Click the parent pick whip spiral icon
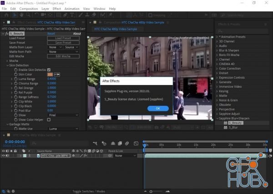Image resolution: width=273 pixels, height=194 pixels. coord(110,155)
